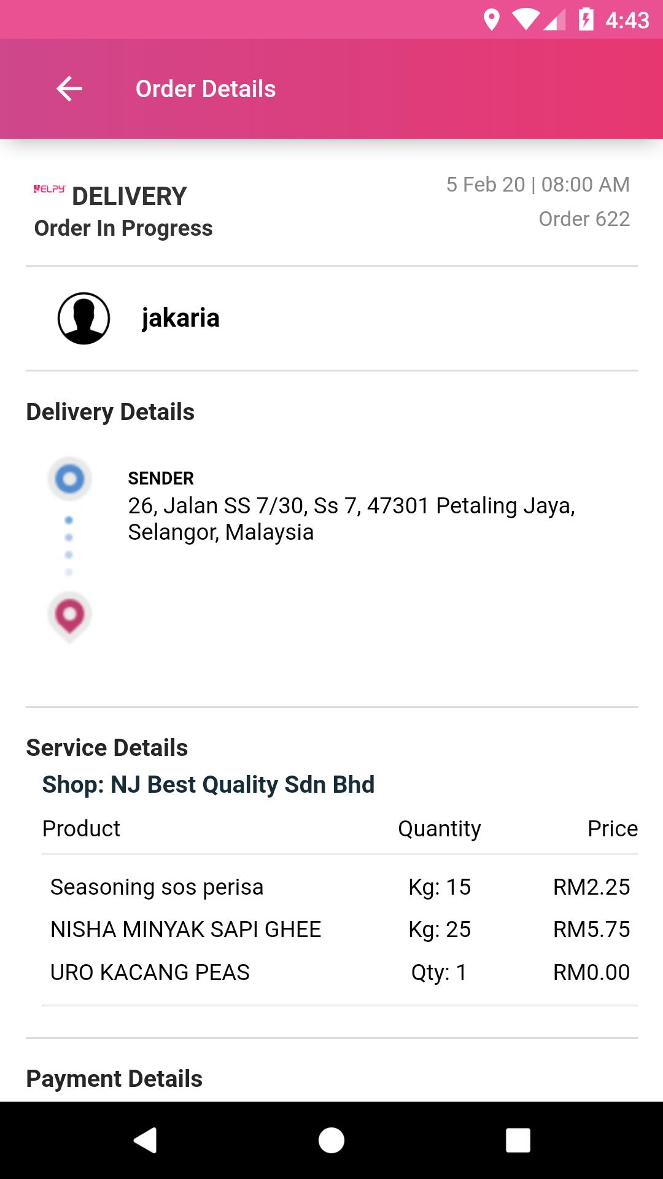Tap the back arrow in header
Screen dimensions: 663x1179
(69, 89)
